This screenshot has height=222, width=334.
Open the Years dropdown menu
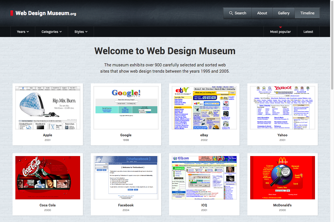coord(22,32)
